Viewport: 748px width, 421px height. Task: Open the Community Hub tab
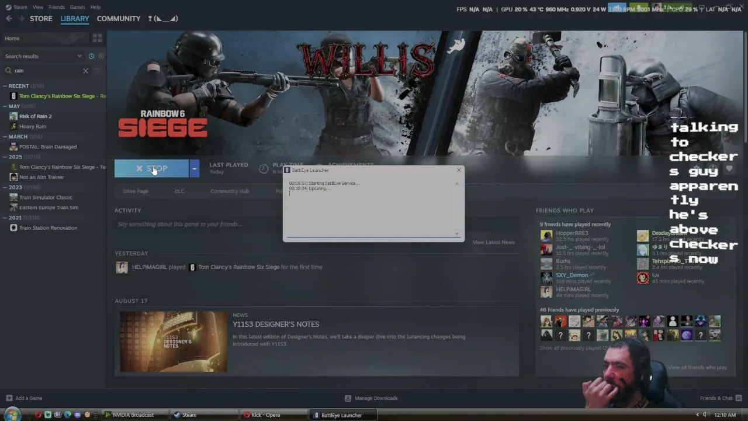(230, 191)
